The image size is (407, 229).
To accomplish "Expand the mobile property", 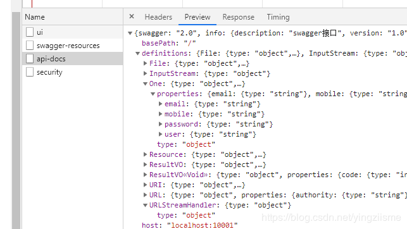I will point(160,114).
